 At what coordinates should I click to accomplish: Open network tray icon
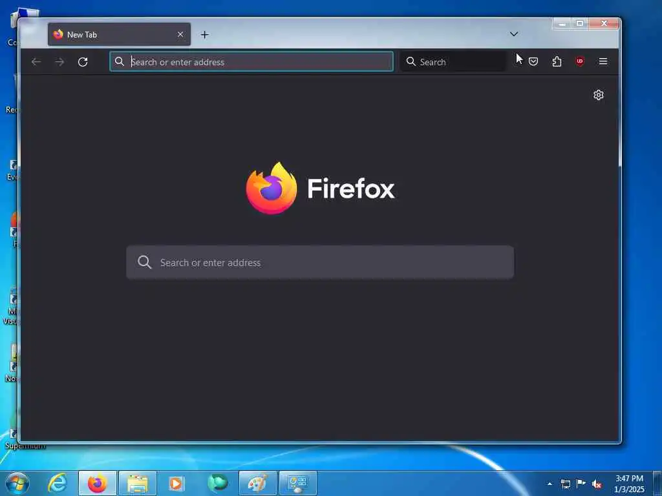[565, 484]
